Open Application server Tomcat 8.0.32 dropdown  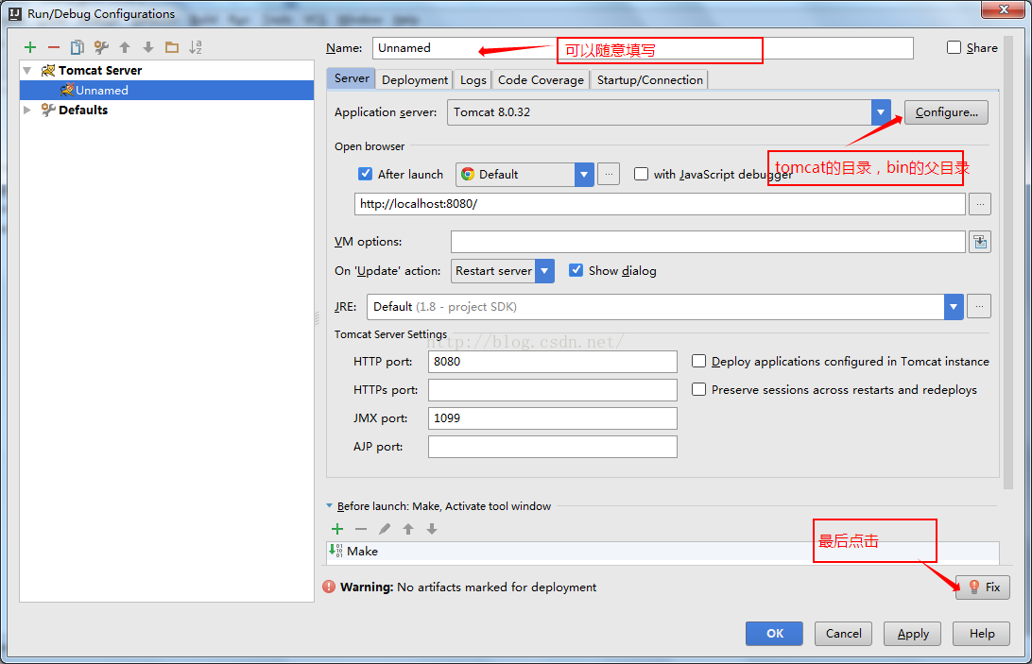tap(881, 112)
